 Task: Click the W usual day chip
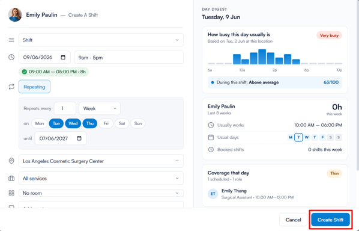pyautogui.click(x=307, y=137)
